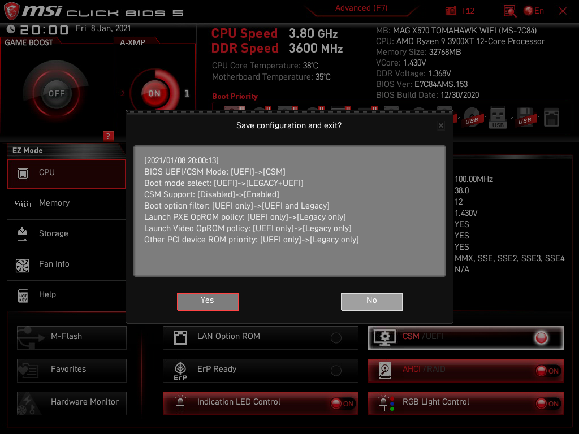
Task: Open Hardware Monitor
Action: click(x=72, y=403)
